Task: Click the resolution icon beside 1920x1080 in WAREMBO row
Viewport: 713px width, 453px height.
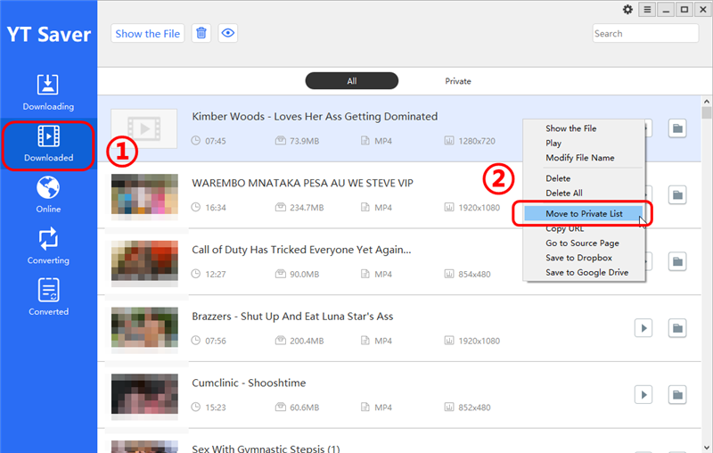Action: (449, 207)
